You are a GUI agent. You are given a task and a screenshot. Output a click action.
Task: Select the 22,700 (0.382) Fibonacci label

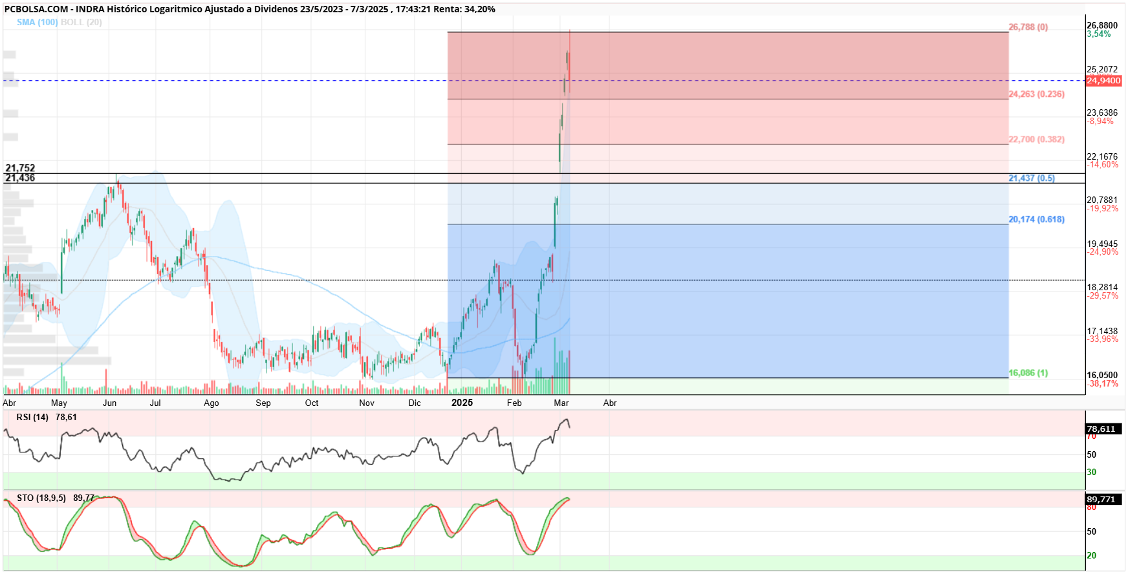[x=1037, y=140]
